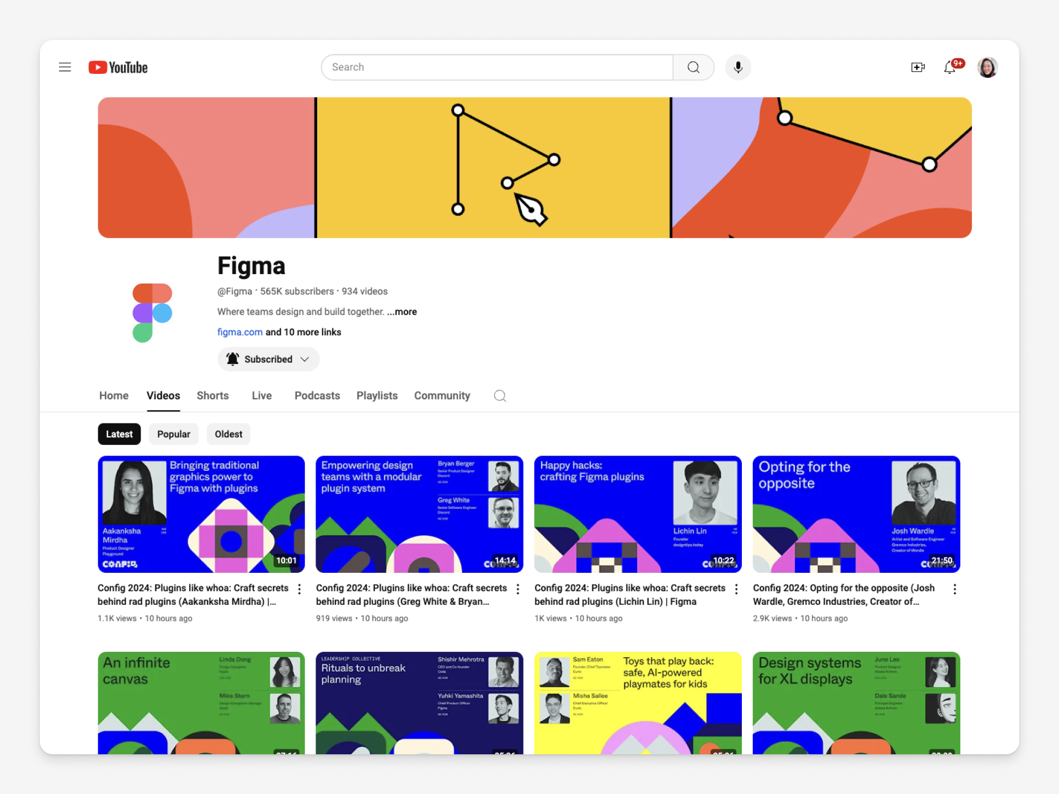Go to YouTube home via logo

(x=118, y=67)
